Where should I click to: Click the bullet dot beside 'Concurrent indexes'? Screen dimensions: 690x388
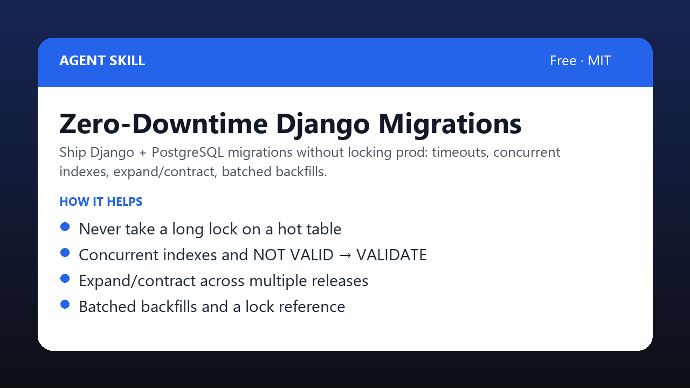(x=65, y=253)
